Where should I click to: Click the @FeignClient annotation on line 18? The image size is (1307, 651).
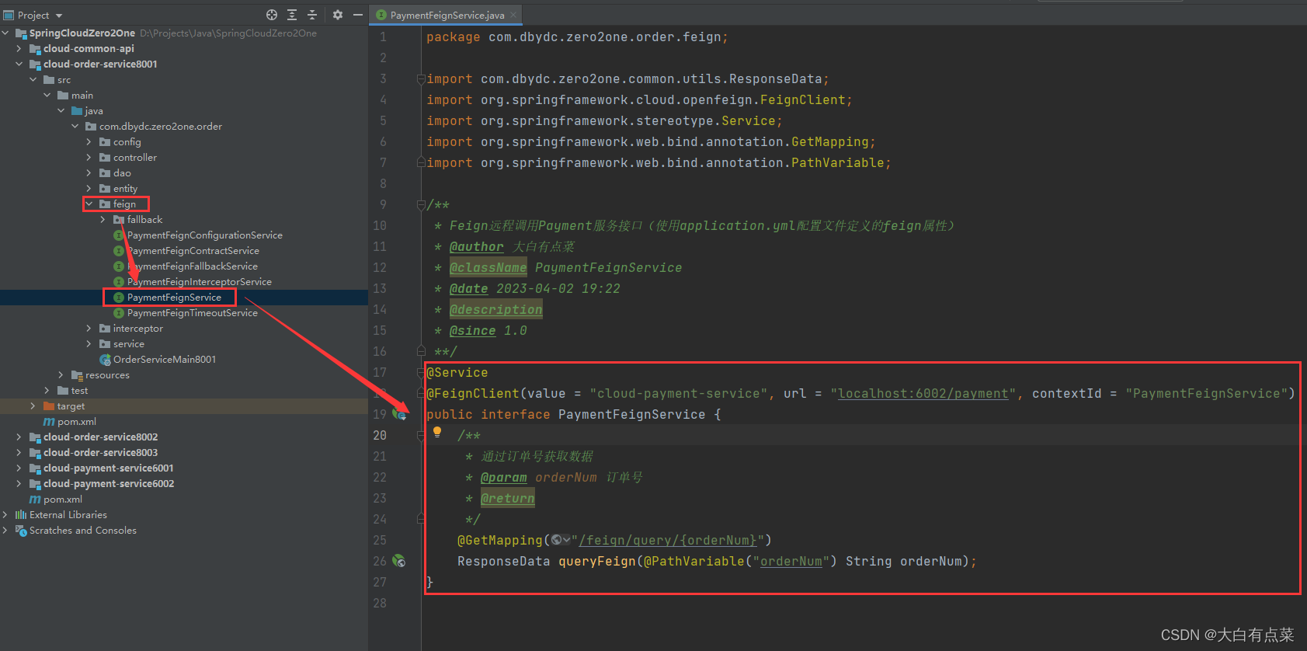pyautogui.click(x=473, y=394)
